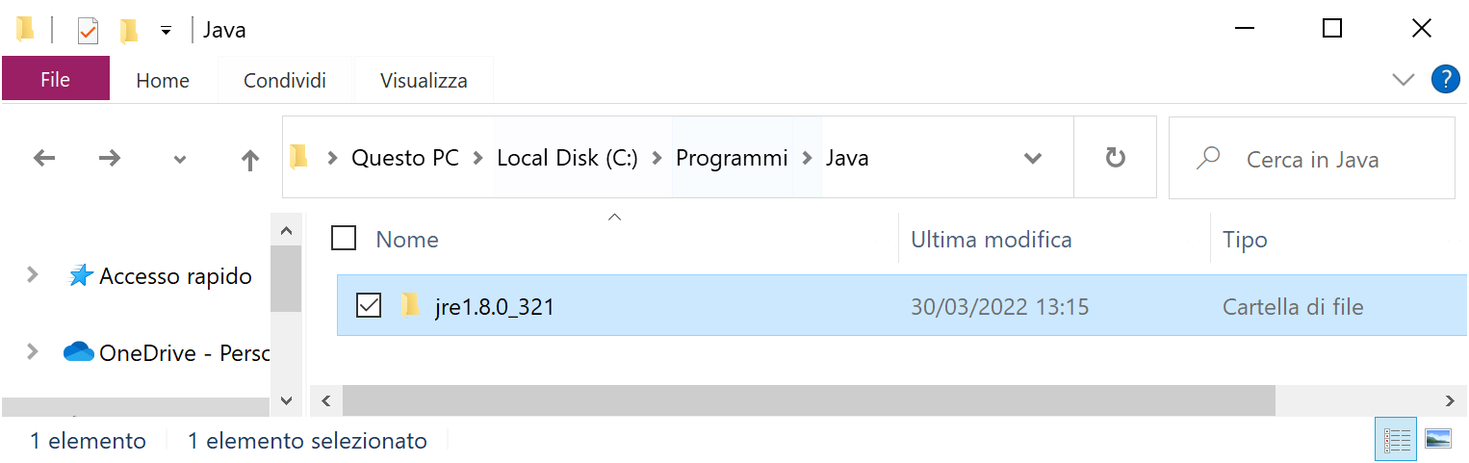The image size is (1469, 463).
Task: Open Customize Quick Access Toolbar dropdown
Action: tap(166, 31)
